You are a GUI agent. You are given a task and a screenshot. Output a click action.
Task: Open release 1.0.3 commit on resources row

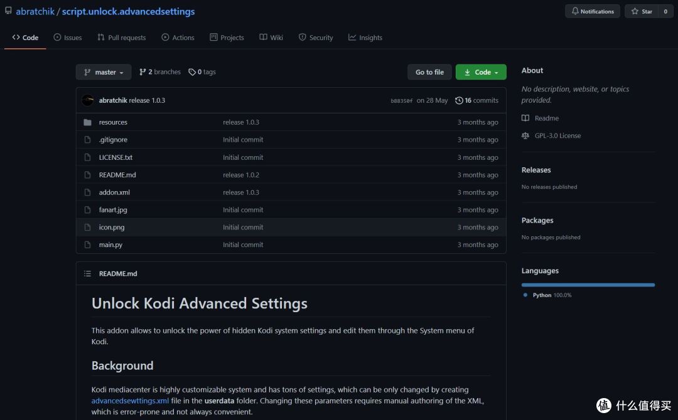(241, 122)
